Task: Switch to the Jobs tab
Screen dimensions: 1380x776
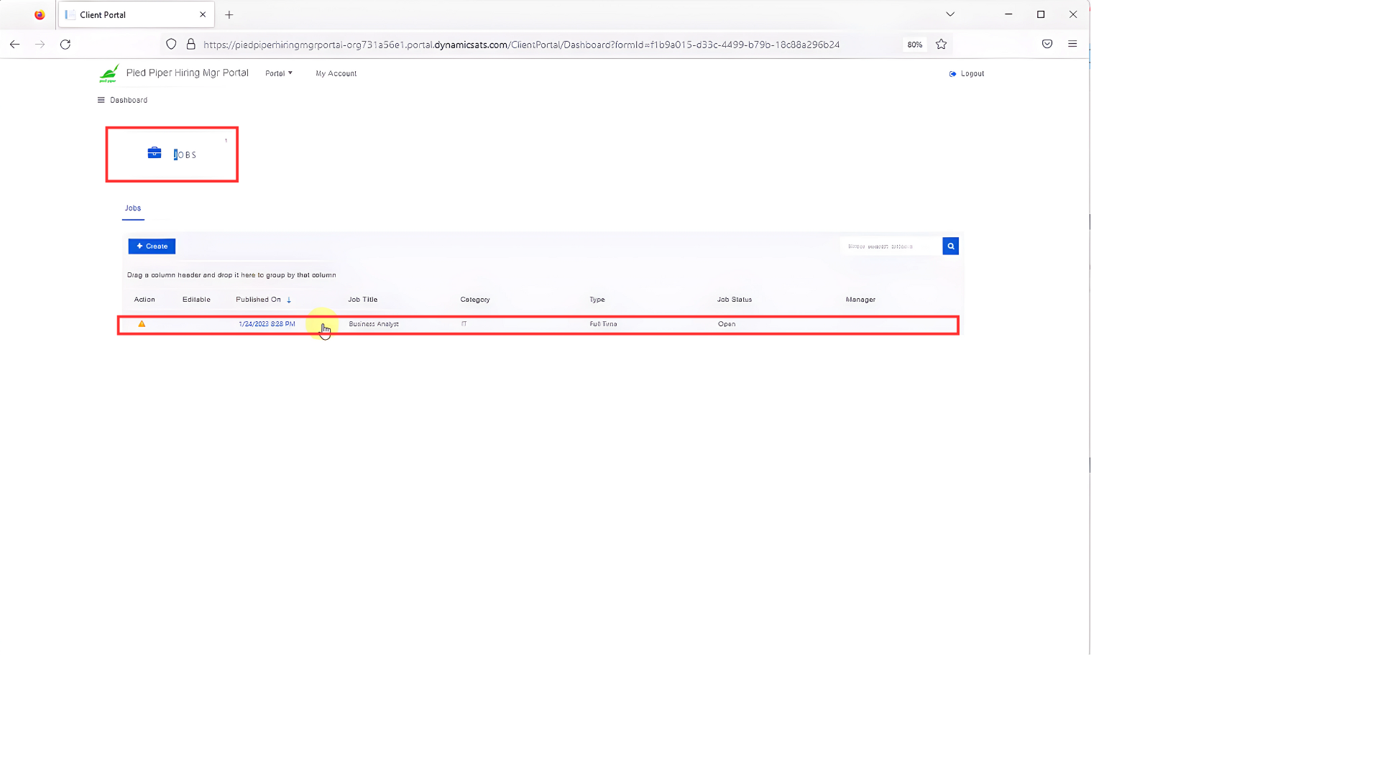Action: pyautogui.click(x=133, y=208)
